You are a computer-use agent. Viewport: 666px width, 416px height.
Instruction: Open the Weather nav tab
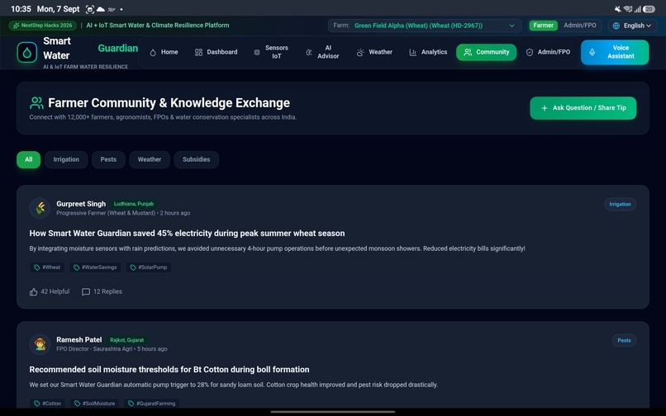point(374,52)
